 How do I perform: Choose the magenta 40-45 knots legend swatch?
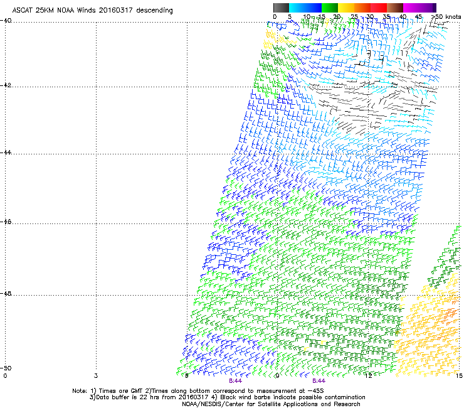coord(411,8)
